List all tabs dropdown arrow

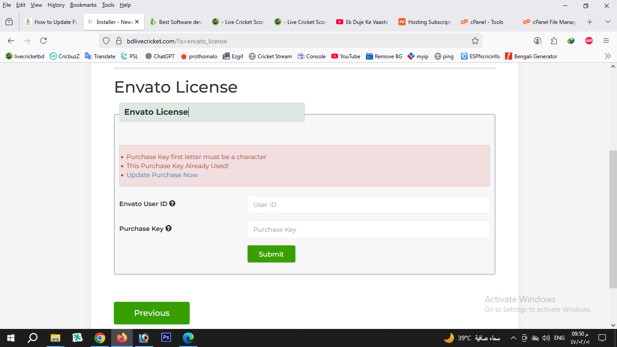click(x=608, y=22)
